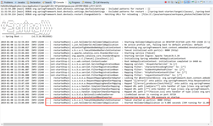Toggle Show Console When Standard Error Changes
Viewport: 213px width, 126px height.
189,2
